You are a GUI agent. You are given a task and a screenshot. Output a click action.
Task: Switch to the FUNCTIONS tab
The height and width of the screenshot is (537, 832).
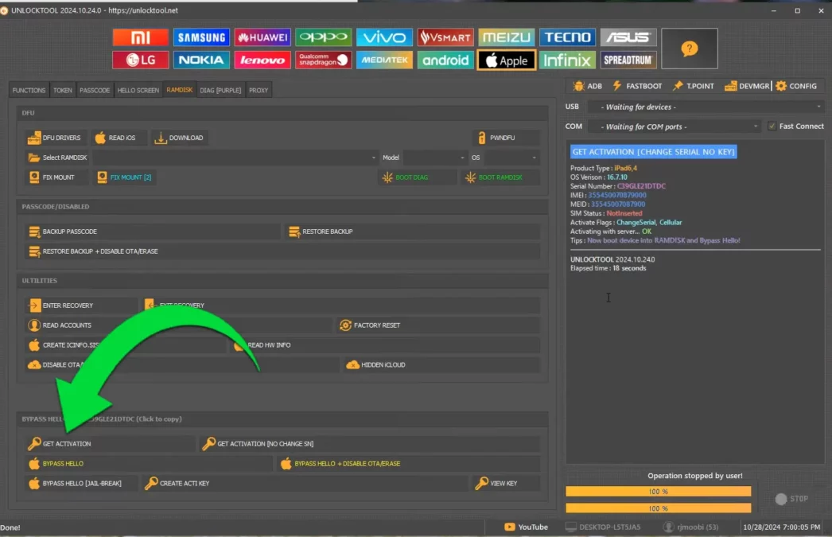[29, 91]
